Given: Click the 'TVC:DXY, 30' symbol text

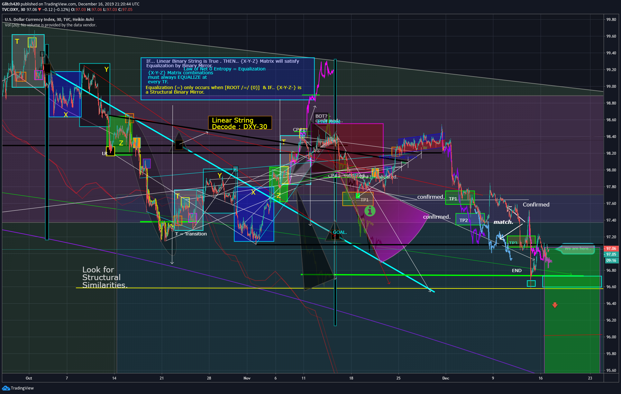Looking at the screenshot, I should [14, 10].
